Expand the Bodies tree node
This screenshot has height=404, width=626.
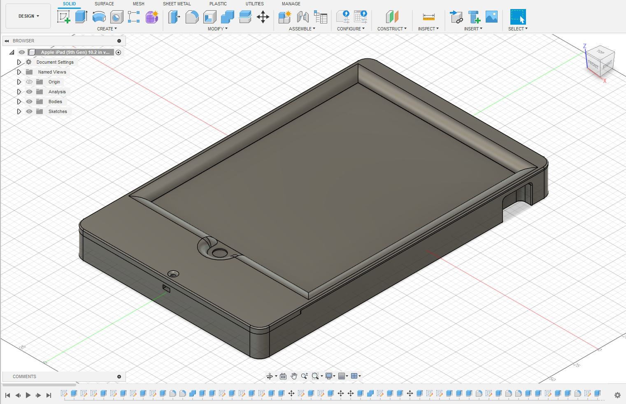click(x=19, y=102)
